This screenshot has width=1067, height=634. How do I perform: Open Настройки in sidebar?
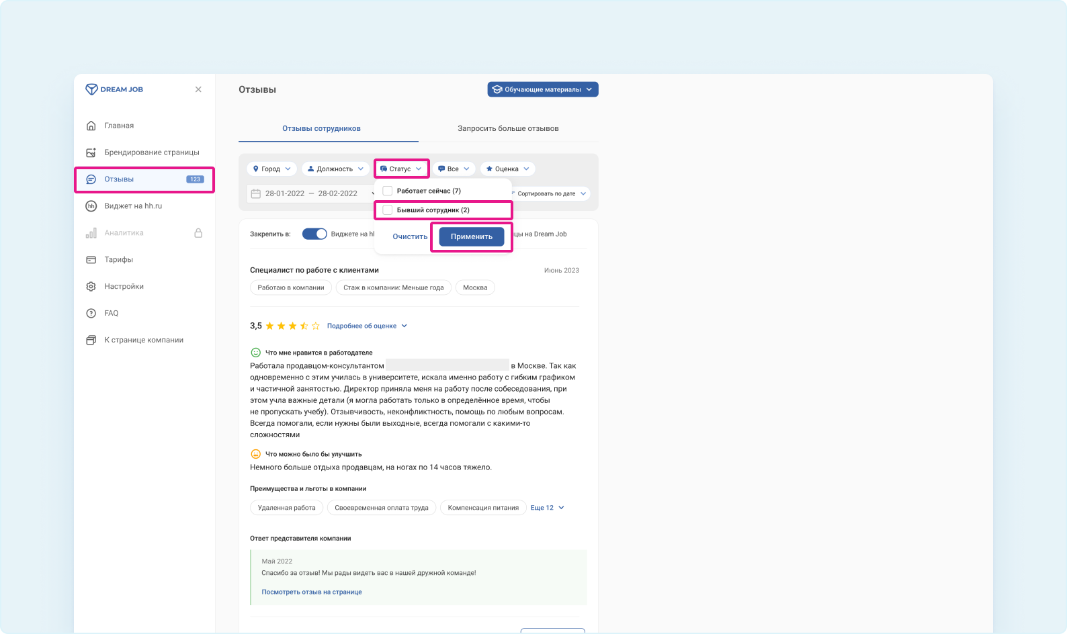coord(124,287)
